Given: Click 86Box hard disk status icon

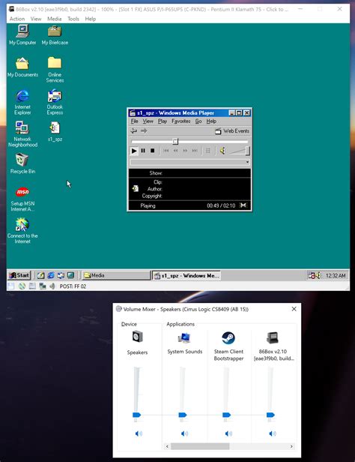Looking at the screenshot, I should click(32, 286).
